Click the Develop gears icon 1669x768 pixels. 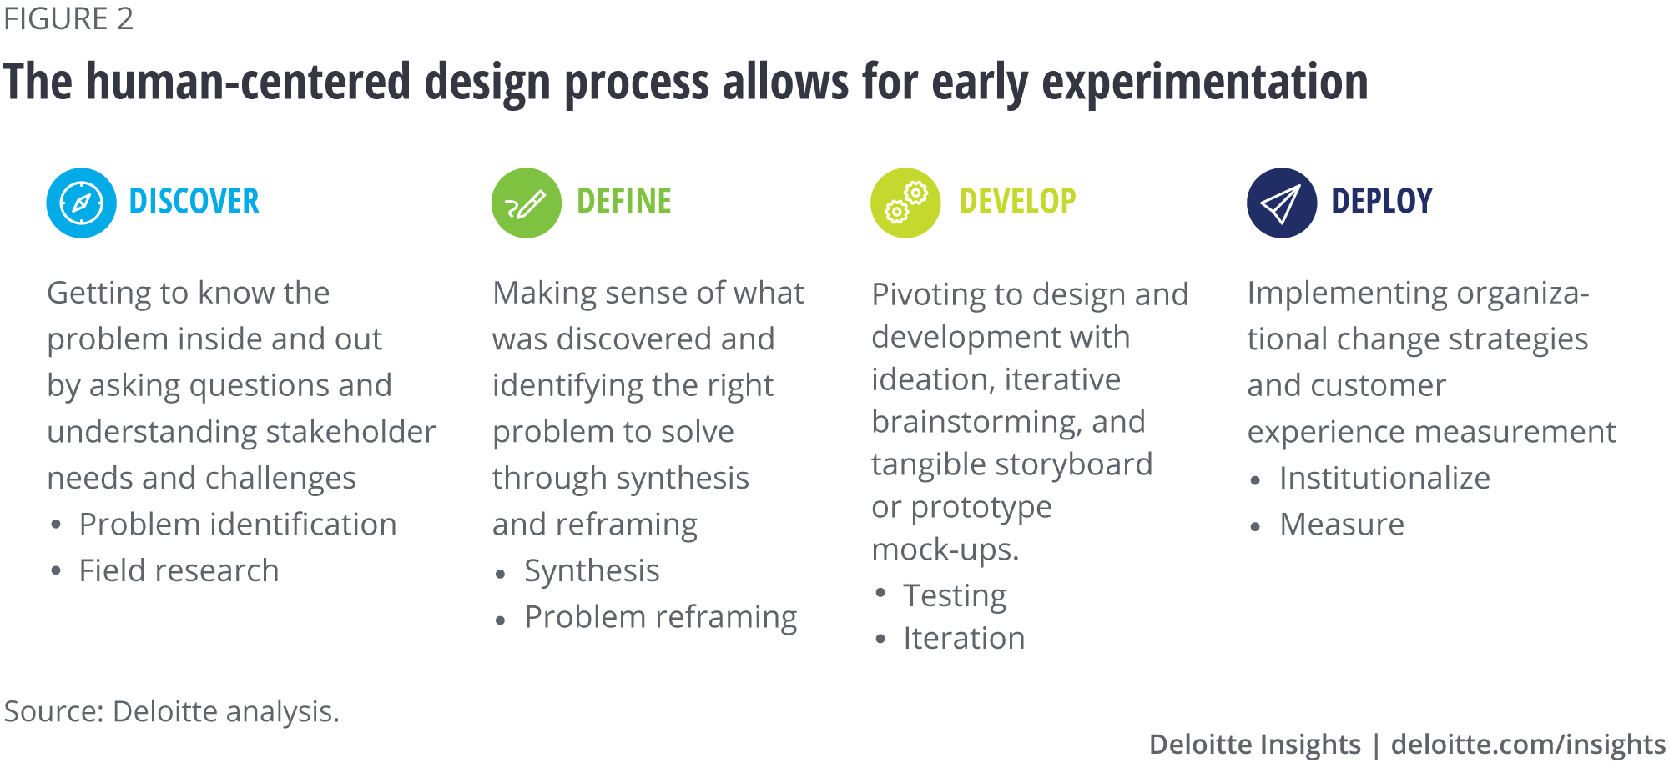coord(905,203)
